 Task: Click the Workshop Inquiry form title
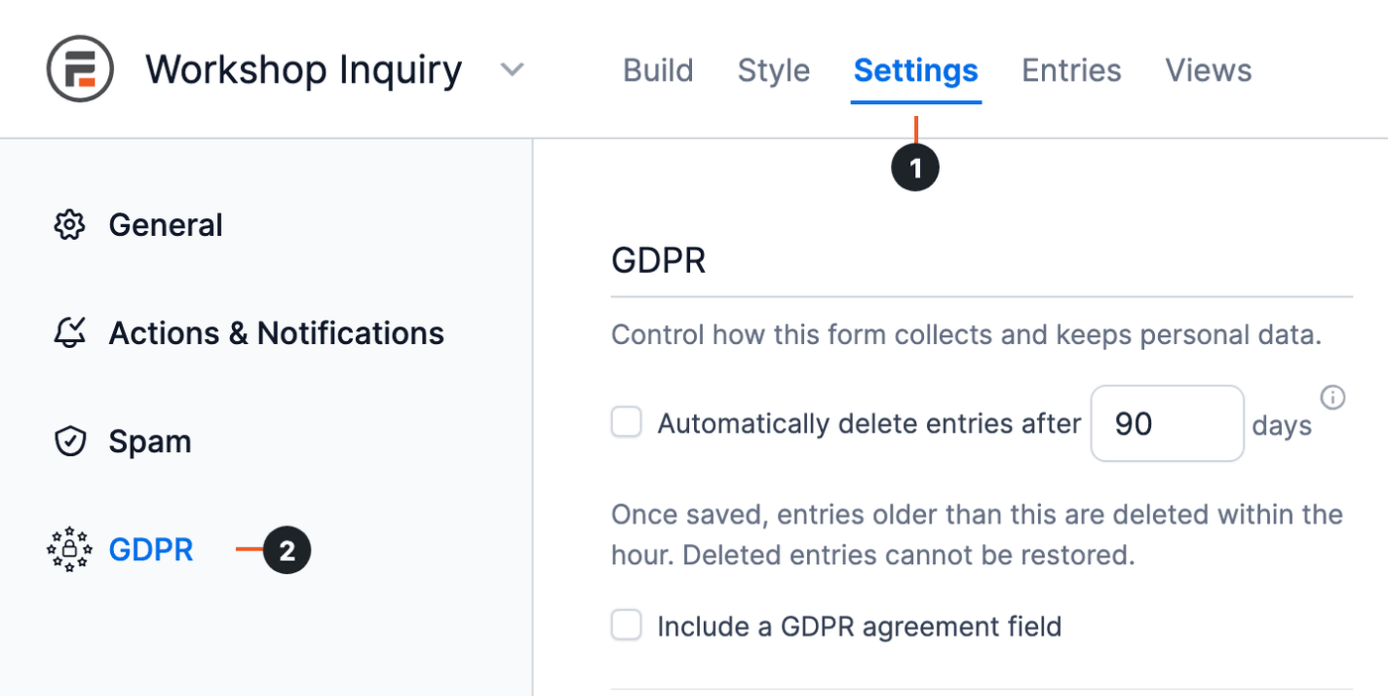(x=303, y=70)
